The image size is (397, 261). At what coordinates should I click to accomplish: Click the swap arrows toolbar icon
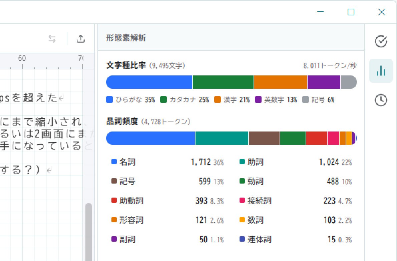point(52,39)
